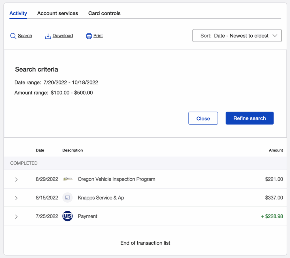290x258 pixels.
Task: Click the printer icon
Action: click(89, 36)
